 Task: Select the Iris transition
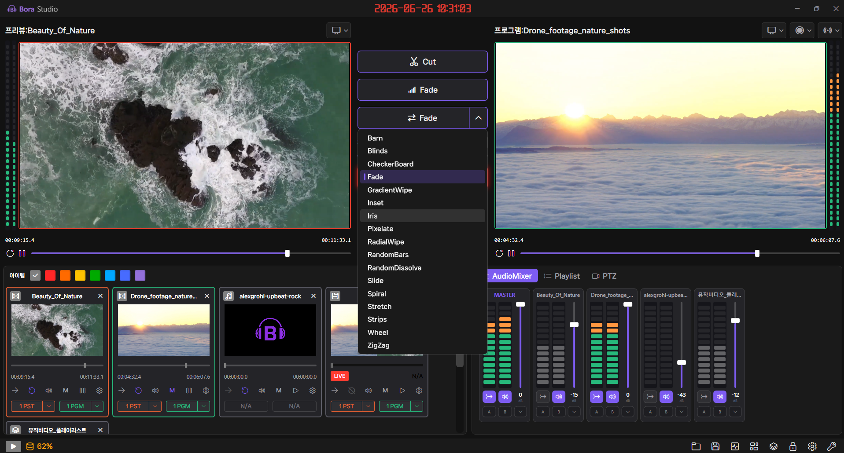(x=423, y=216)
